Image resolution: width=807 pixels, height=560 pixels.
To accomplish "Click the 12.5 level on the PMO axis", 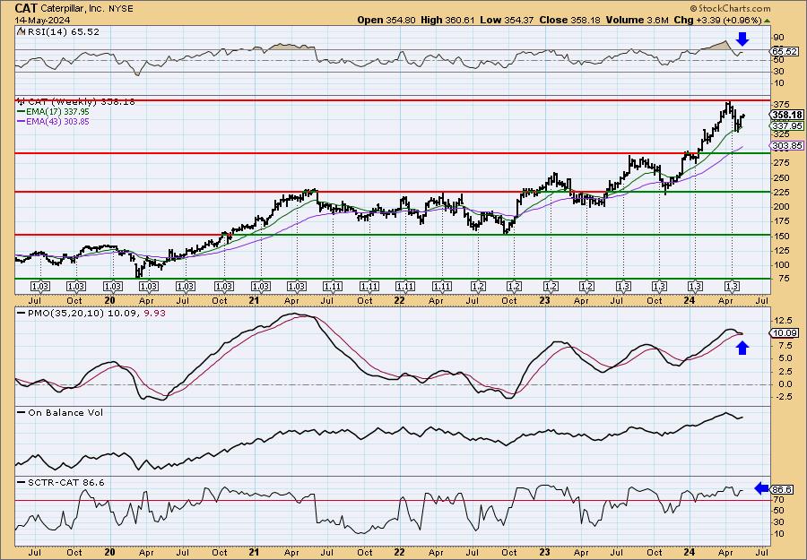I will tap(783, 321).
